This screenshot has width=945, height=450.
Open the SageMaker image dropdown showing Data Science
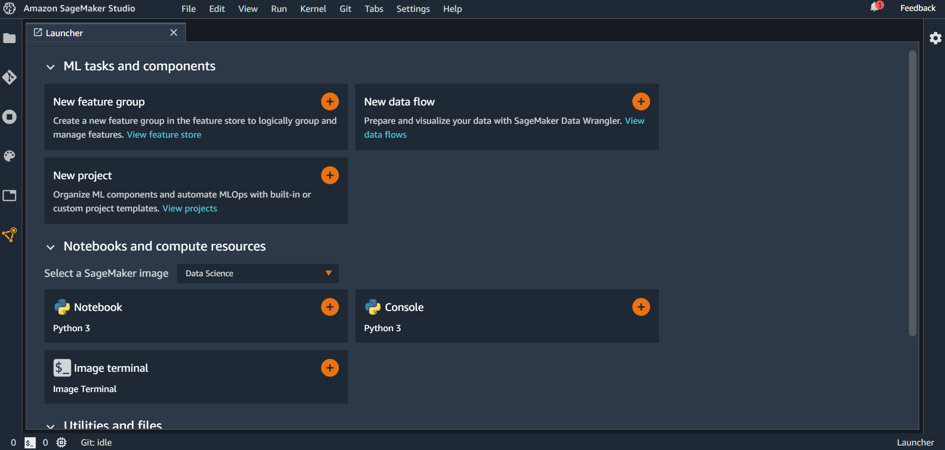[258, 273]
